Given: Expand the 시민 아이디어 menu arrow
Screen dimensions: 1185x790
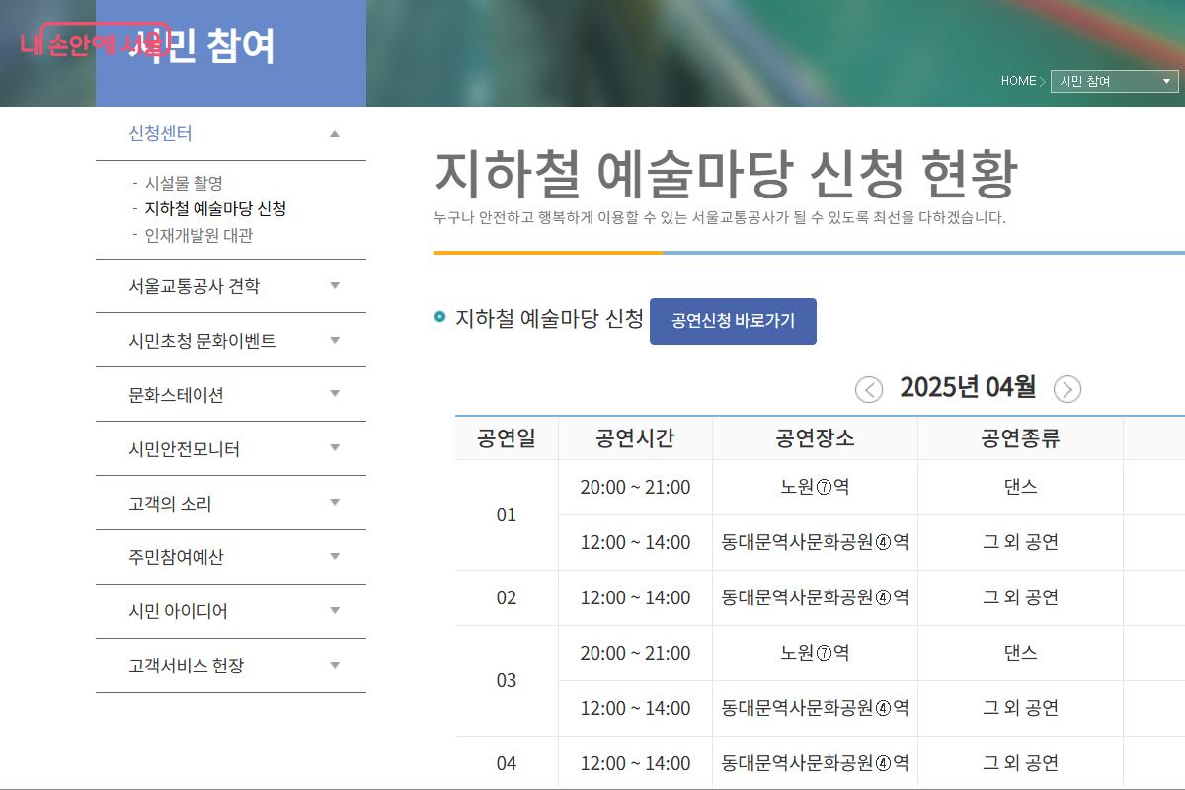Looking at the screenshot, I should coord(335,611).
